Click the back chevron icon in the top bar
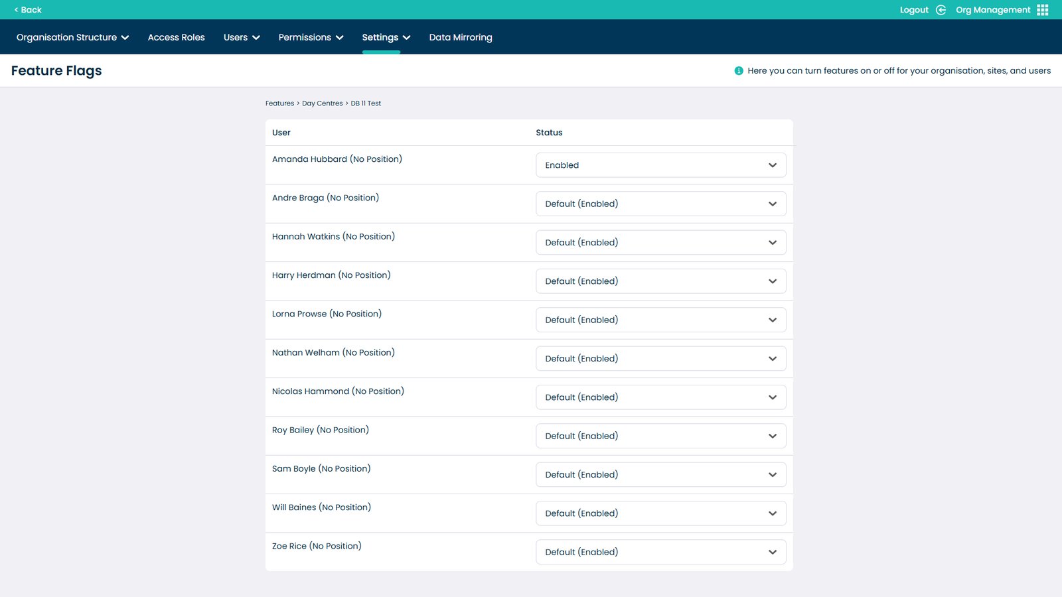The height and width of the screenshot is (597, 1062). [x=15, y=10]
